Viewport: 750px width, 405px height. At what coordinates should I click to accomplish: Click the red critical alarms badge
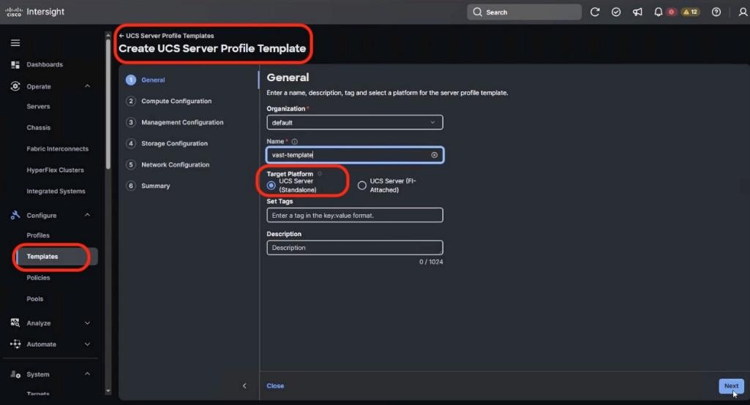click(x=672, y=12)
